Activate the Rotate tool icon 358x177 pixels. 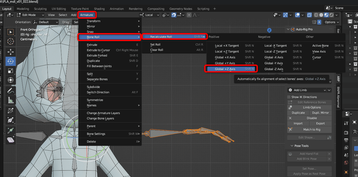[x=10, y=61]
